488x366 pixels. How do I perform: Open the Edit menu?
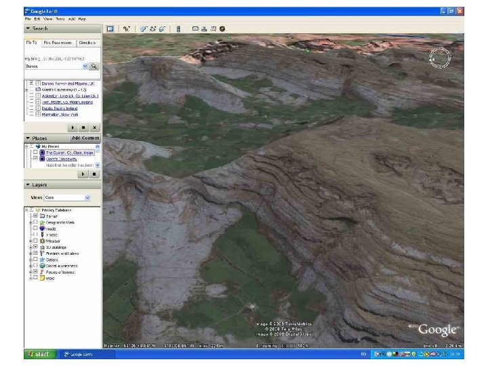(37, 19)
